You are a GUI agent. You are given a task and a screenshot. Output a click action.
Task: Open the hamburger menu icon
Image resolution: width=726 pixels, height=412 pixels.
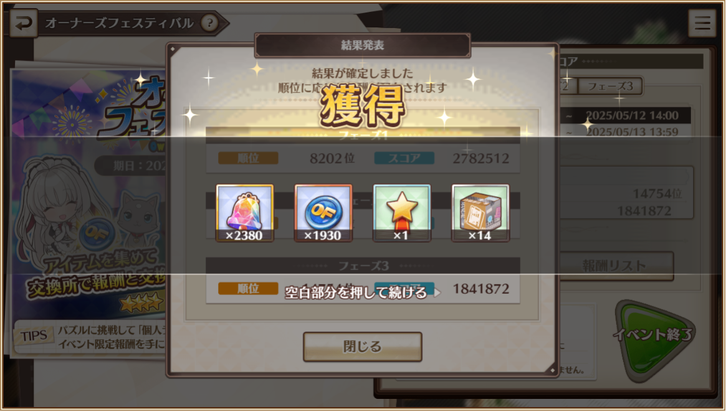tap(702, 22)
